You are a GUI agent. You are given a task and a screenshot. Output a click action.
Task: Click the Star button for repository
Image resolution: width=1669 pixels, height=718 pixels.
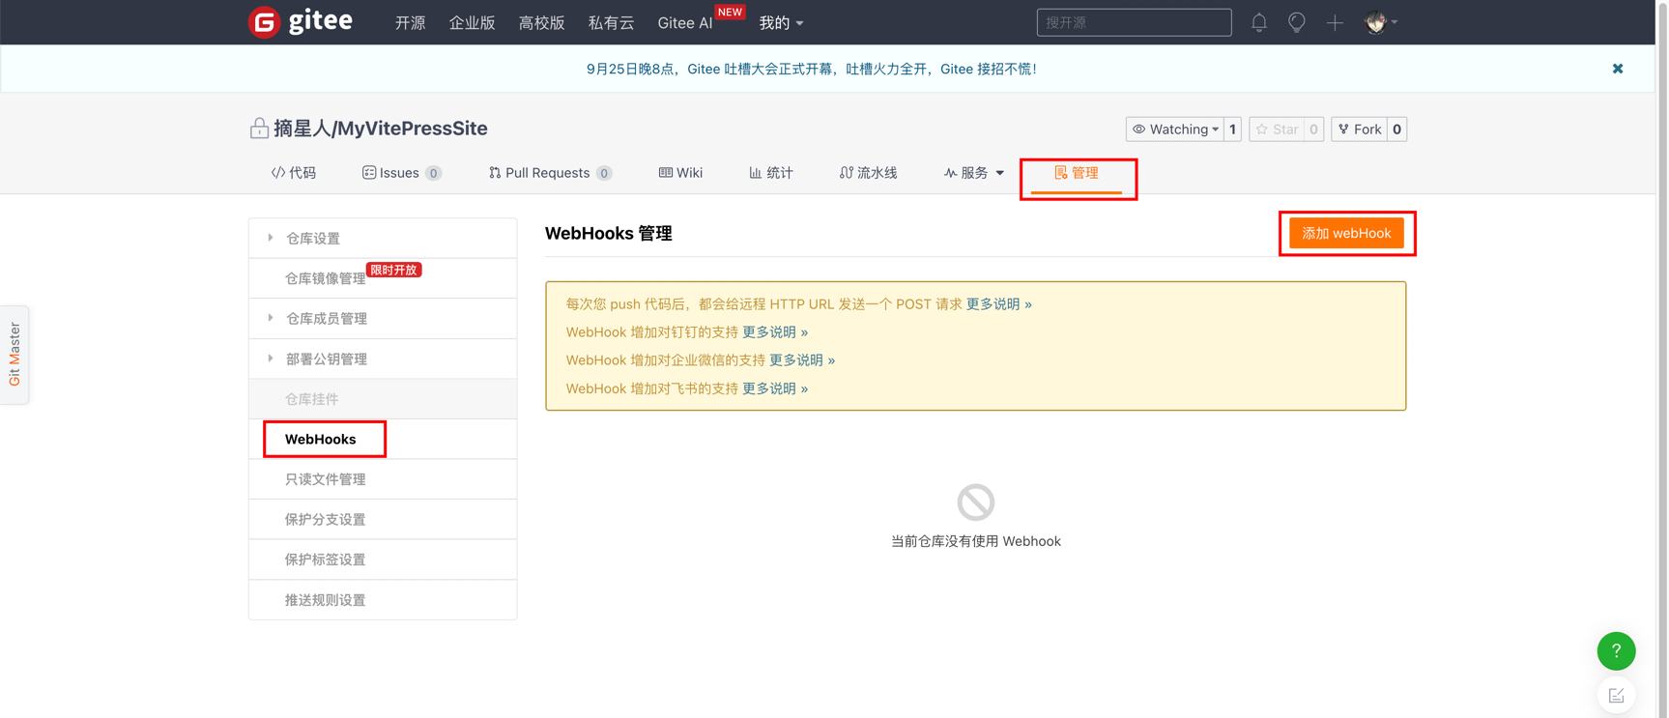(1277, 129)
